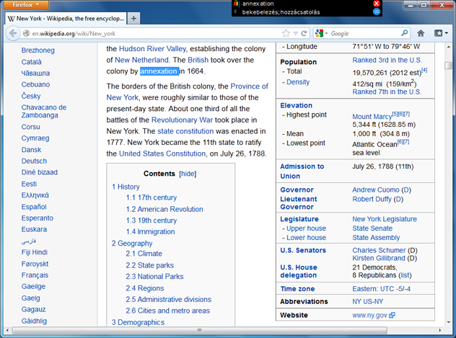The width and height of the screenshot is (456, 338).
Task: Click the browser back arrow button
Action: [x=13, y=33]
